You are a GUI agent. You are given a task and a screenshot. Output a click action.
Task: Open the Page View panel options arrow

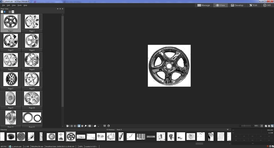click(58, 9)
